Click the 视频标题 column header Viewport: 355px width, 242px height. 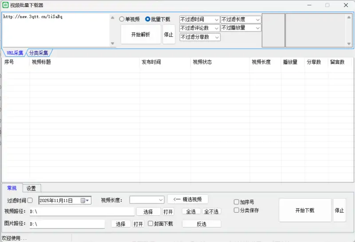84,62
